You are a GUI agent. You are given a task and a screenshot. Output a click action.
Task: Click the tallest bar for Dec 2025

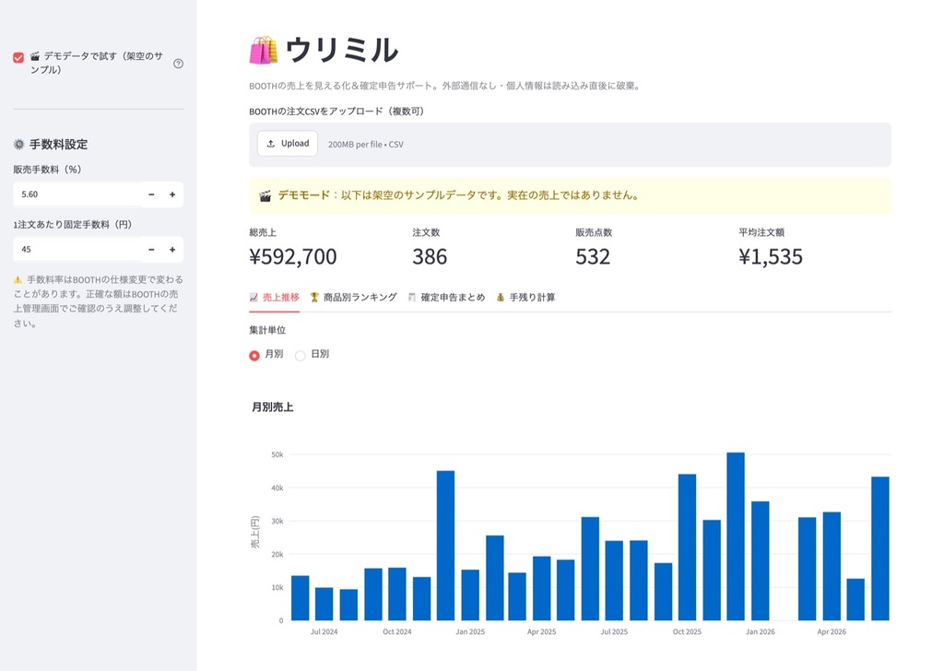click(x=736, y=536)
